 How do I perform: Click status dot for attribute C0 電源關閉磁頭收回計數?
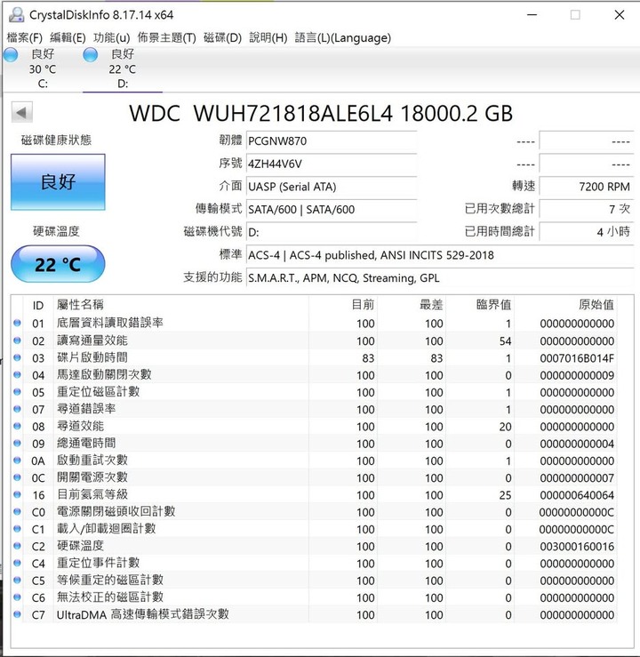(17, 511)
